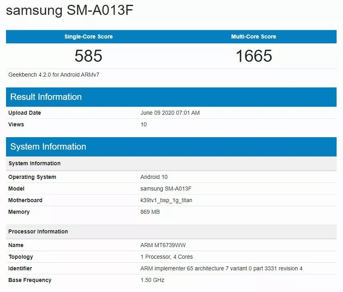
Task: Select the Motherboard value k39tv1_bsp_1g_titan
Action: point(166,200)
